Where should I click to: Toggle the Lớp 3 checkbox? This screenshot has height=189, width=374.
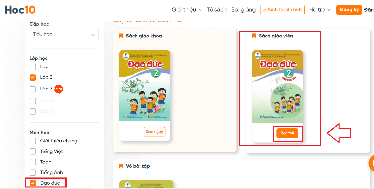pos(33,89)
